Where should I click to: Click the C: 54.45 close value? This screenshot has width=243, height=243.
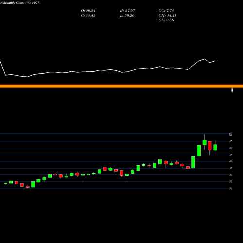88,16
